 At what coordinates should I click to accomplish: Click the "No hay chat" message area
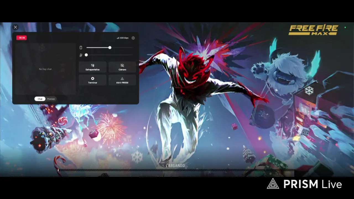[45, 69]
